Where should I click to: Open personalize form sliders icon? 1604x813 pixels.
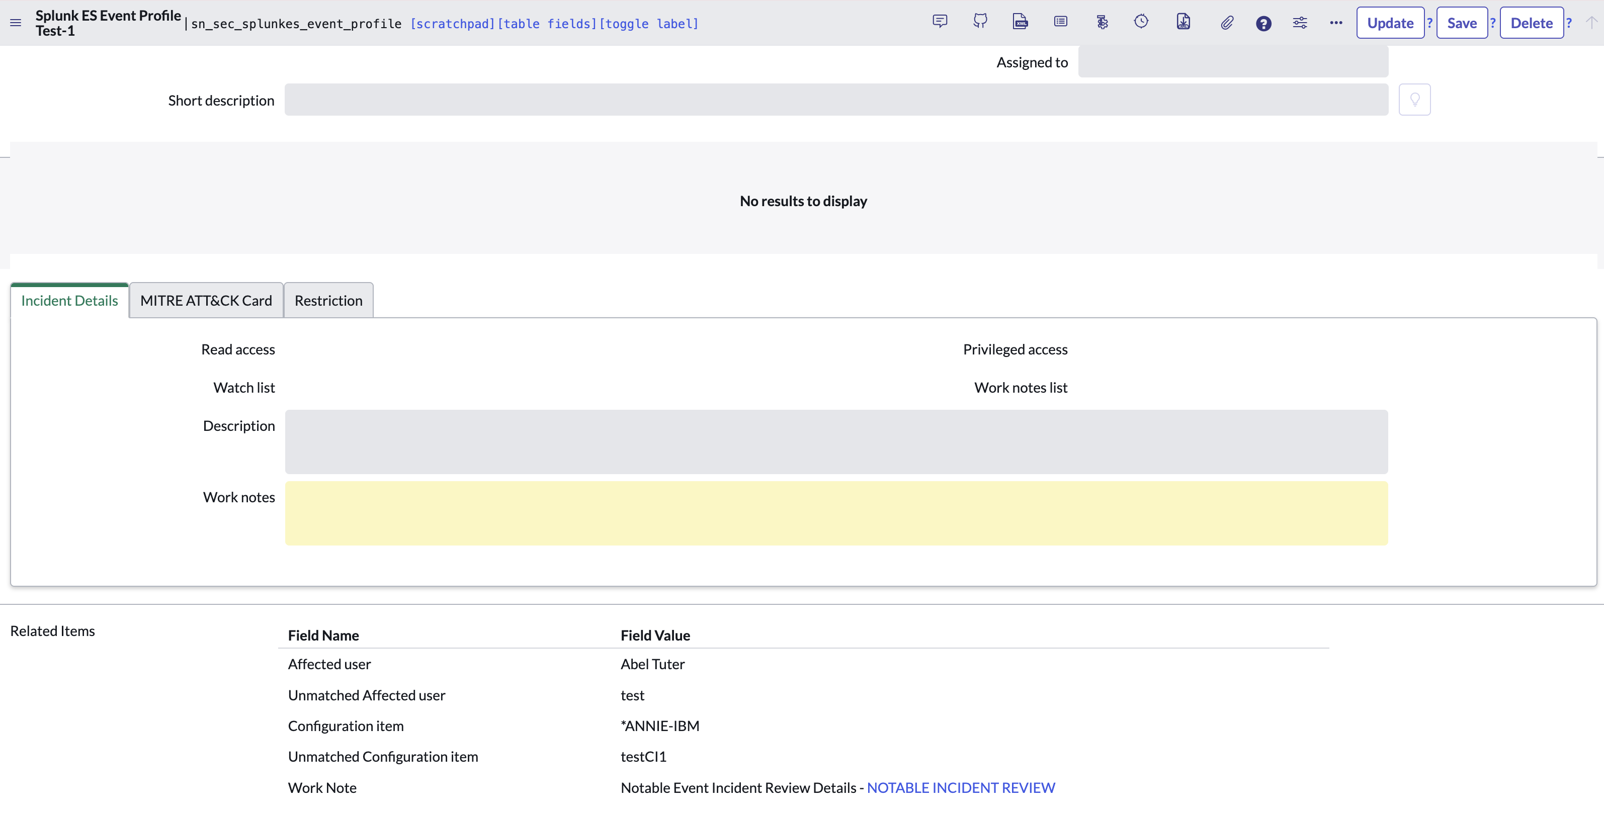pyautogui.click(x=1300, y=23)
